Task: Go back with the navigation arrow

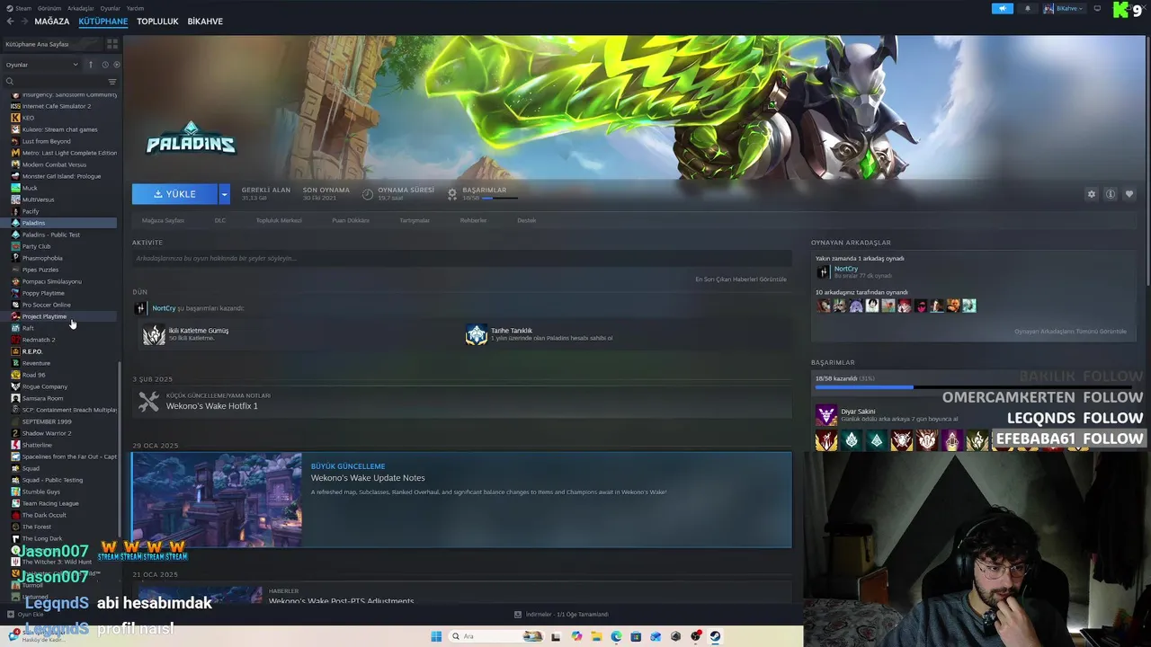Action: (x=10, y=21)
